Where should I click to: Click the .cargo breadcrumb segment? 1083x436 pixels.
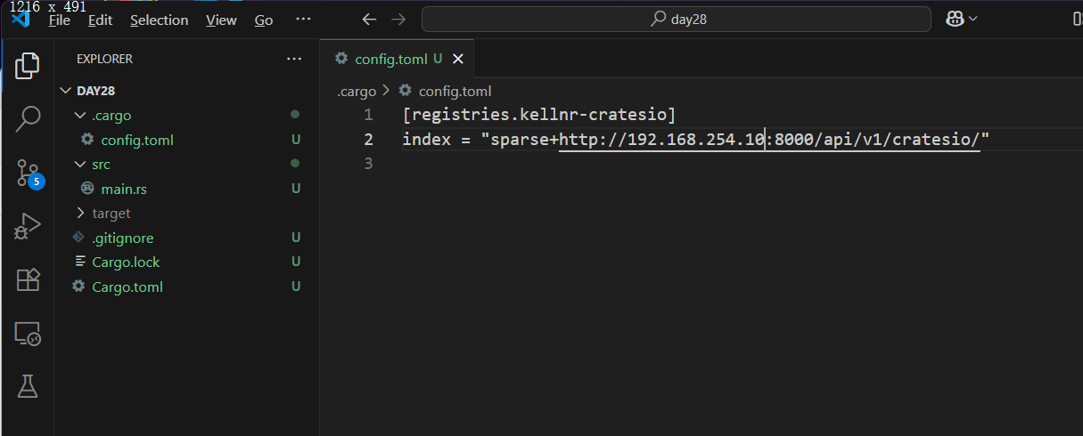(357, 91)
